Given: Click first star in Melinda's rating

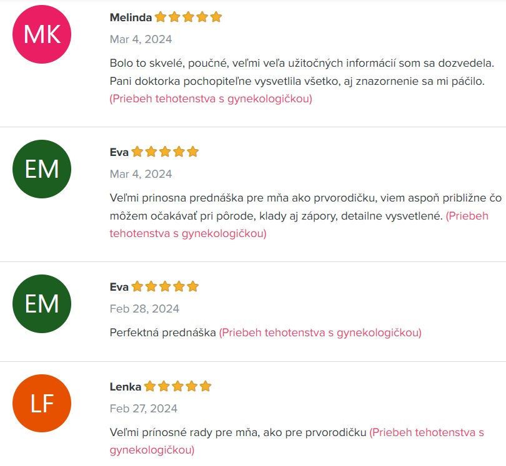Looking at the screenshot, I should pyautogui.click(x=161, y=17).
